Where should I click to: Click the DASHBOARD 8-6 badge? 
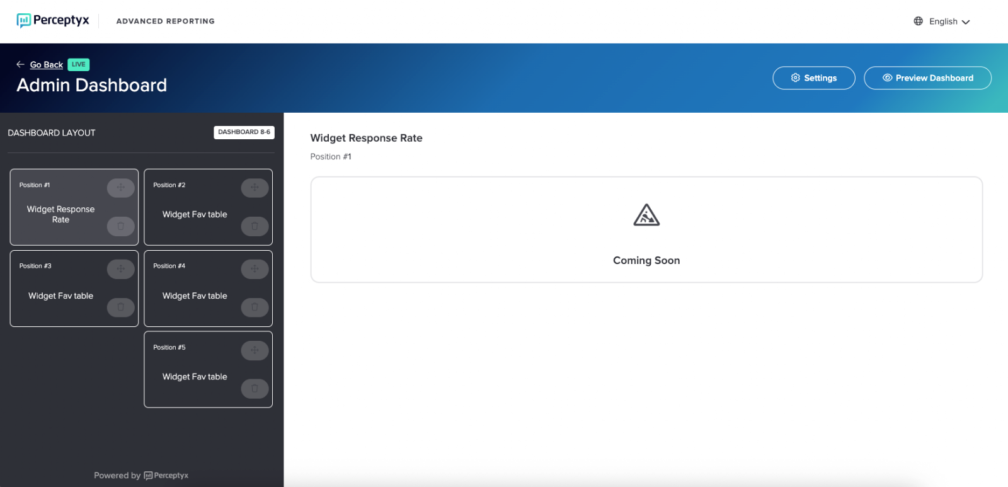(244, 132)
